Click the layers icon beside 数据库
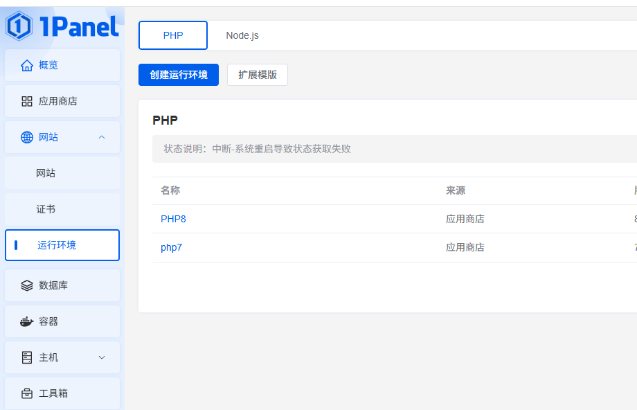The image size is (637, 410). click(x=27, y=285)
